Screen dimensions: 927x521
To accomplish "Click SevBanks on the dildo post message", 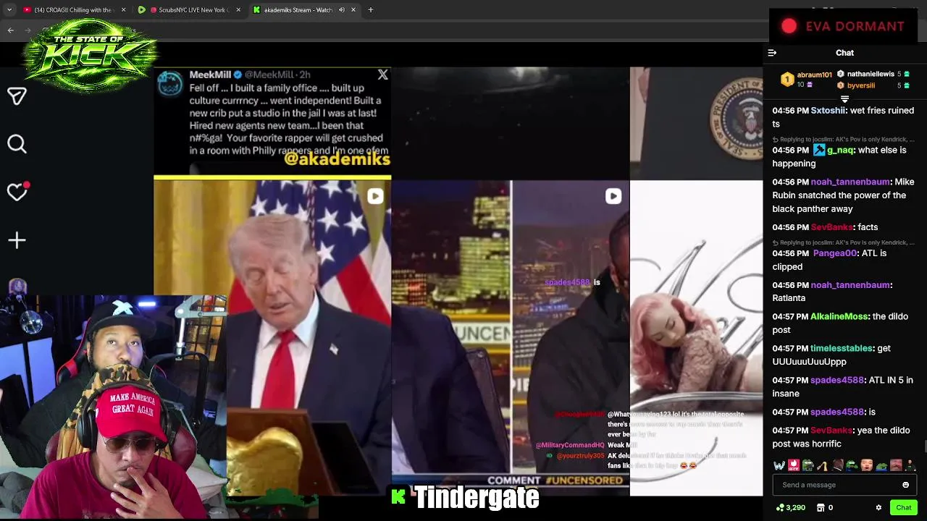I will pyautogui.click(x=831, y=431).
